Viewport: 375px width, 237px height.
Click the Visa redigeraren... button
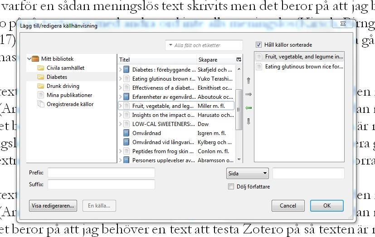(x=53, y=206)
